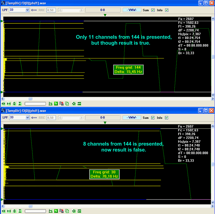Click horizontal scrollbar thumb under top spectrum

click(x=30, y=99)
